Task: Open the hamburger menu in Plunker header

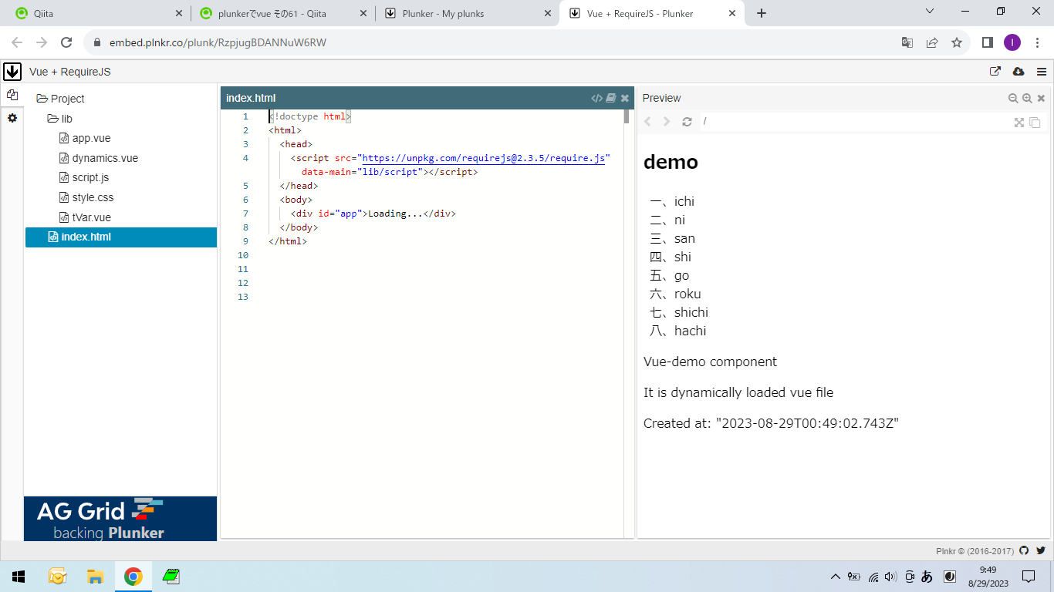Action: pyautogui.click(x=1042, y=72)
